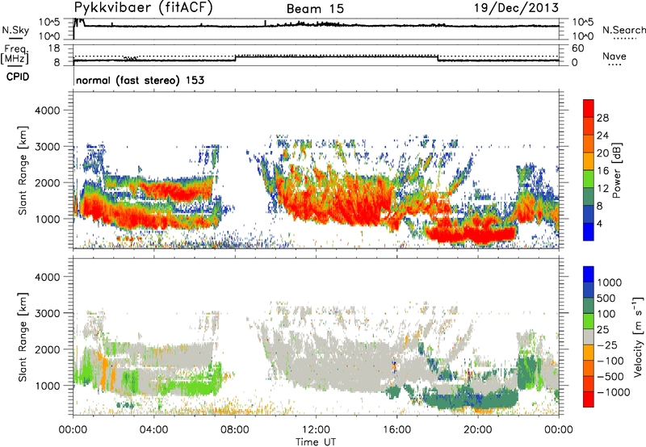Click the '12:00' time axis label
Image resolution: width=646 pixels, height=447 pixels.
coord(316,430)
